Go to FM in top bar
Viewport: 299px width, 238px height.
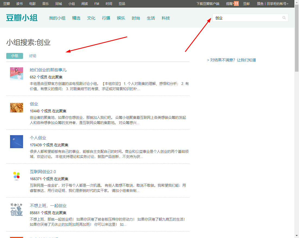pos(97,4)
